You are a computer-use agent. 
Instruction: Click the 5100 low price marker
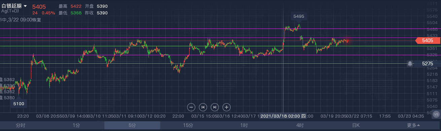click(19, 104)
